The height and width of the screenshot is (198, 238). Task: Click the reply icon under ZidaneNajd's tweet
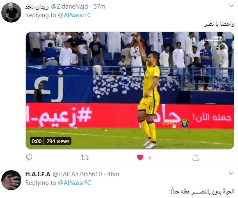[x=29, y=157]
